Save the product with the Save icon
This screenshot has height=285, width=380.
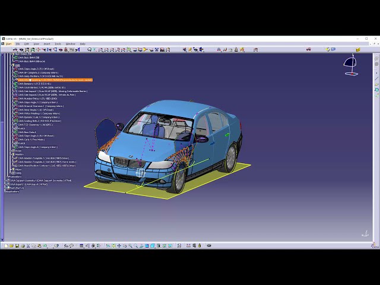[x=17, y=246]
